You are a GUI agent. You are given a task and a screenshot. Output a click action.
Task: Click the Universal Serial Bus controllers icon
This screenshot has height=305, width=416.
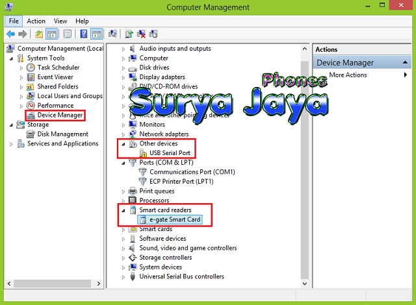click(133, 276)
